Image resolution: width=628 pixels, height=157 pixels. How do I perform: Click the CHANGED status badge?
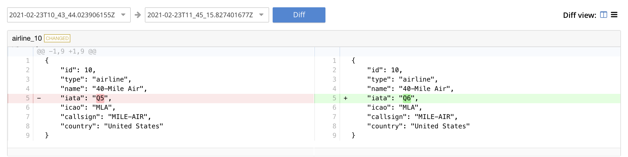tap(57, 38)
